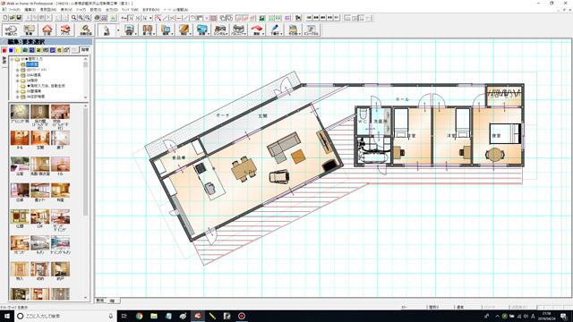Image resolution: width=573 pixels, height=322 pixels.
Task: Open Chrome from the Windows taskbar
Action: [140, 316]
